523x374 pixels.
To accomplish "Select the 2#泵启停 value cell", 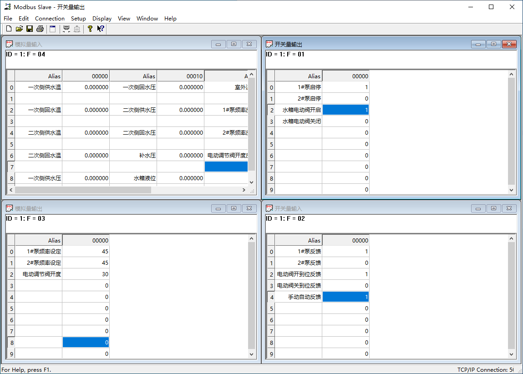I will tap(345, 98).
